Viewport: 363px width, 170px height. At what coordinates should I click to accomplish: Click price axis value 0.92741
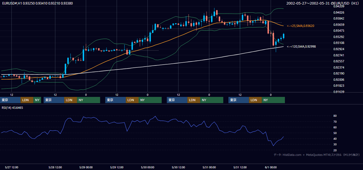coord(339,55)
